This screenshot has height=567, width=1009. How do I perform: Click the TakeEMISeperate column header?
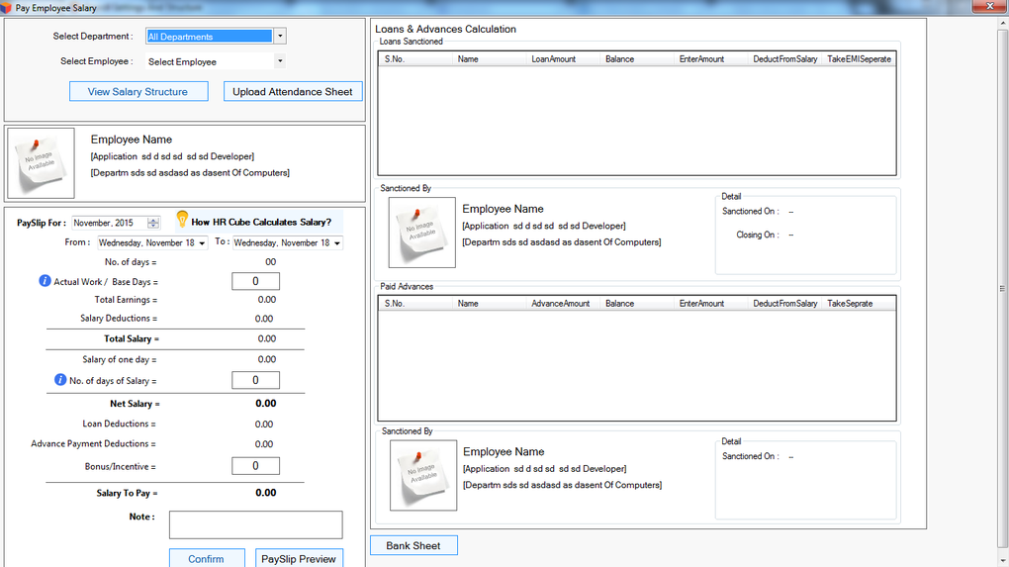(x=859, y=59)
